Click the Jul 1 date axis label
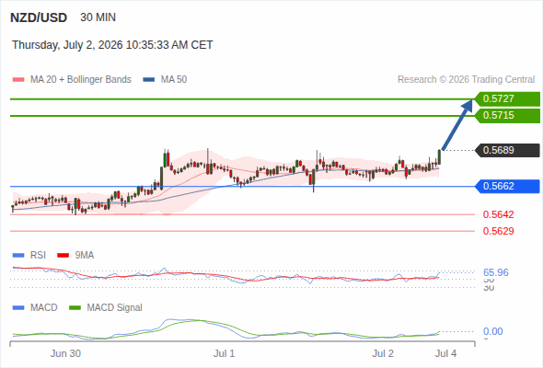543x368 pixels. [224, 353]
